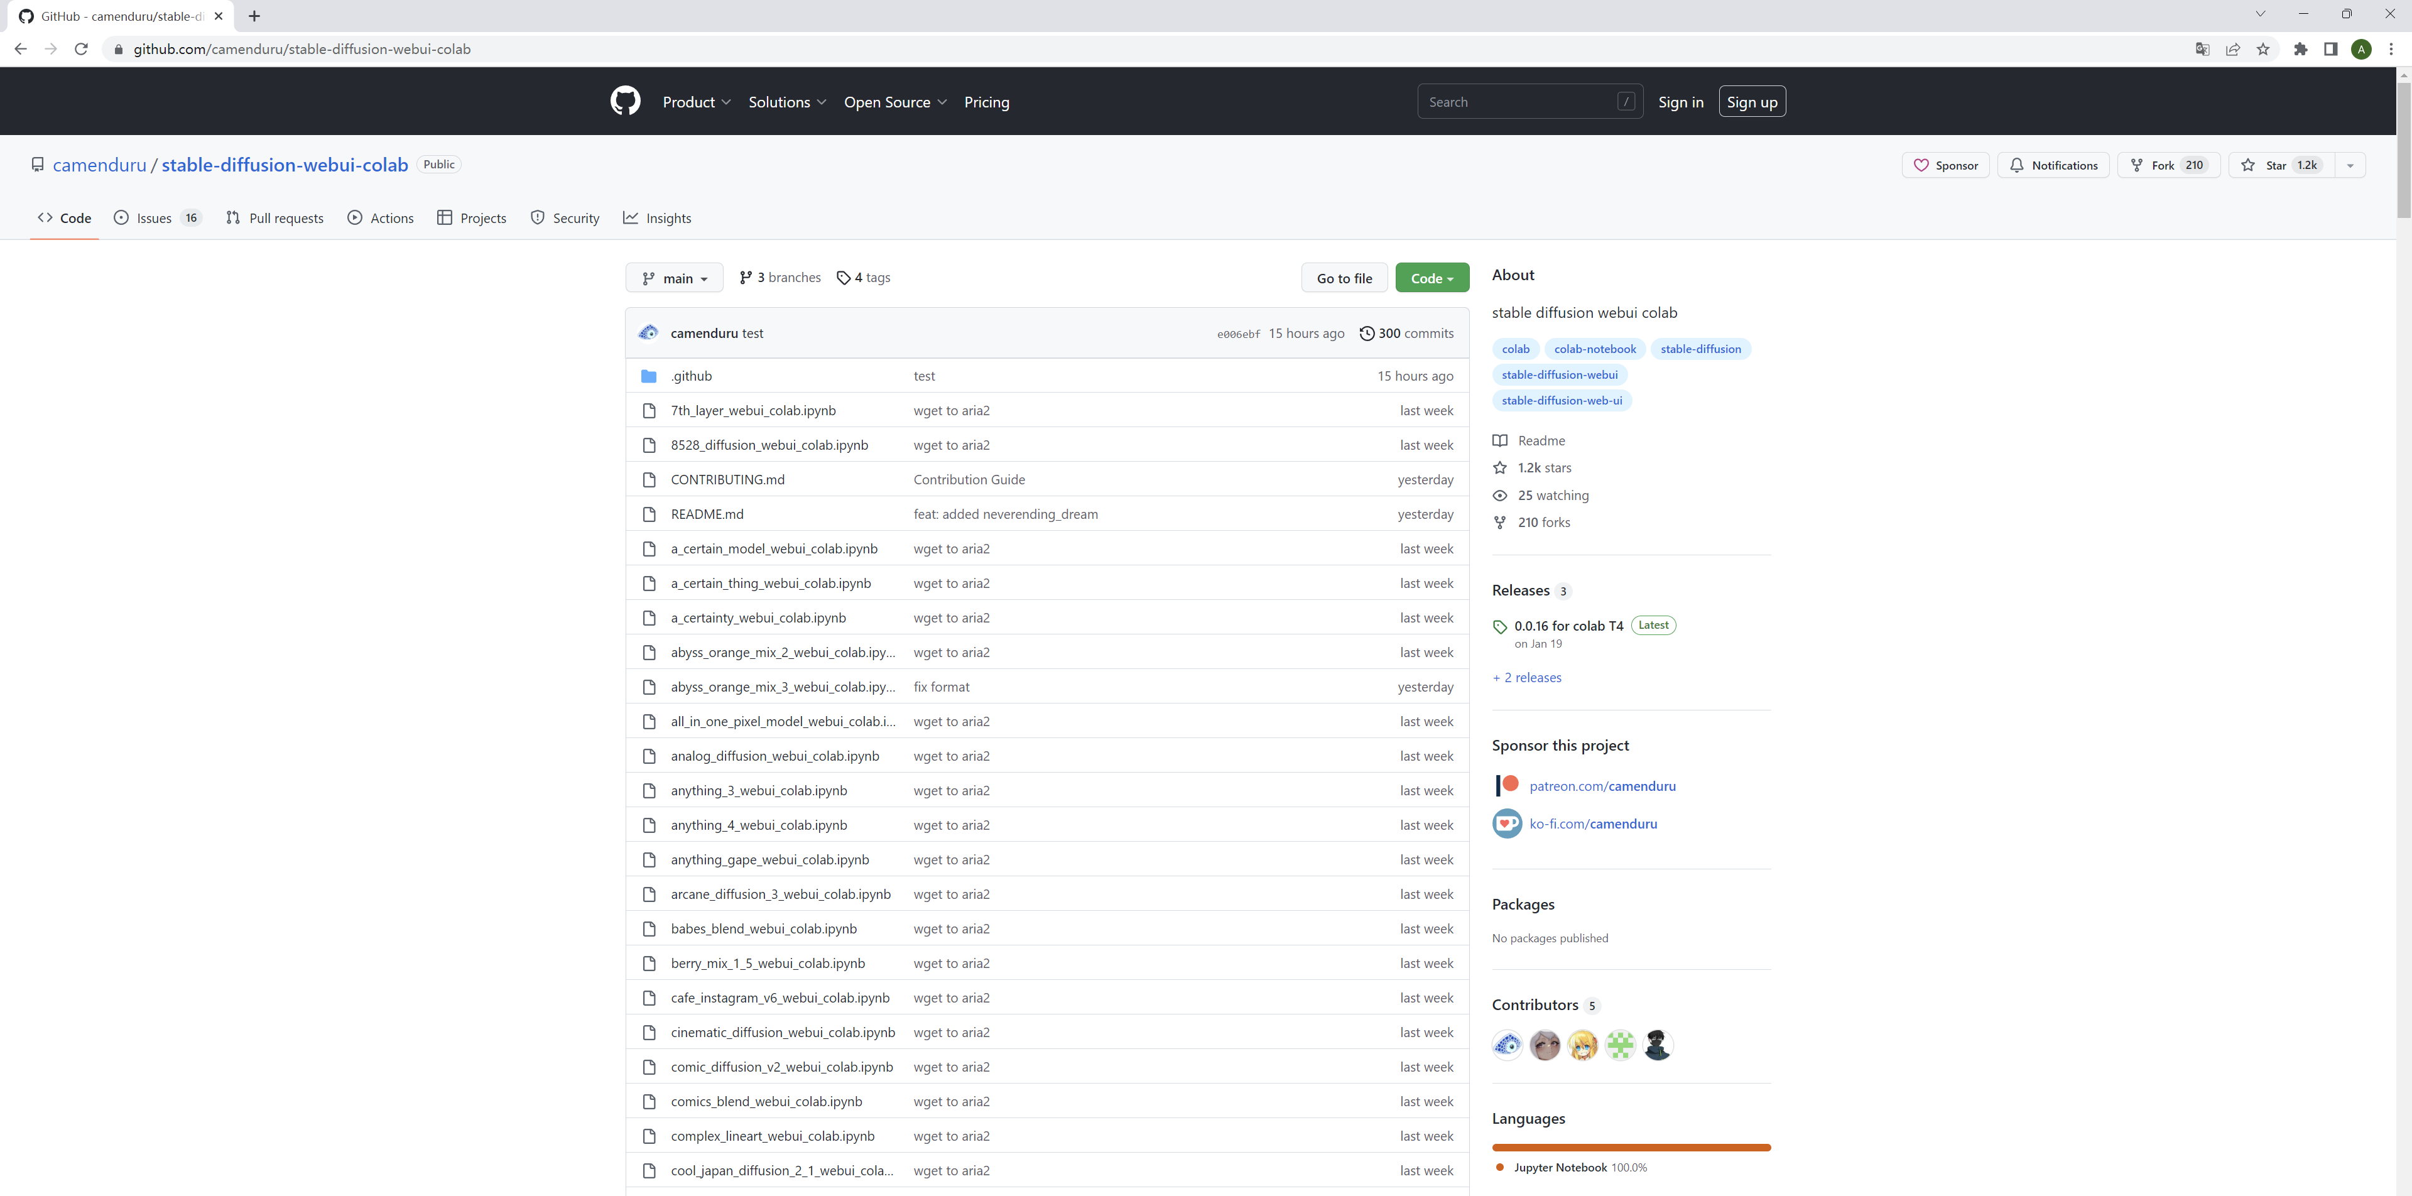Open the + 2 releases link

click(1526, 677)
